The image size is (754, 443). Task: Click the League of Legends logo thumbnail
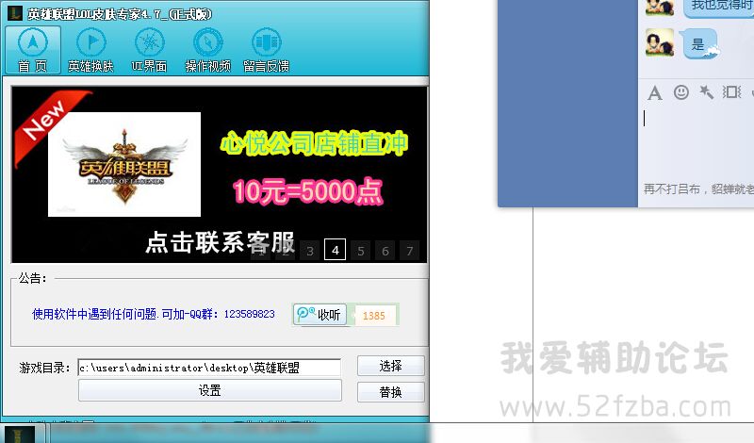(124, 164)
